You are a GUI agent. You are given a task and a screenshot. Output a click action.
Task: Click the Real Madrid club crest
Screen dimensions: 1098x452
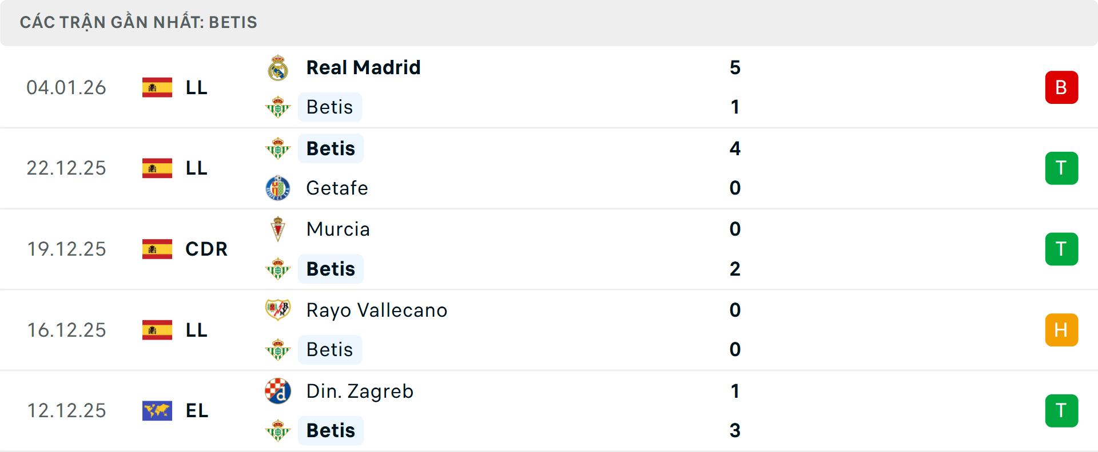pos(278,68)
